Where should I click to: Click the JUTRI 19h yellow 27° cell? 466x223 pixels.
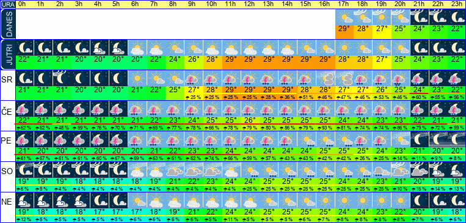[x=382, y=62]
